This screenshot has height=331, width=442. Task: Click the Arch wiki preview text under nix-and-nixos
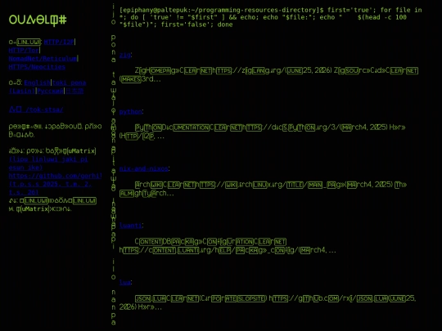point(263,189)
